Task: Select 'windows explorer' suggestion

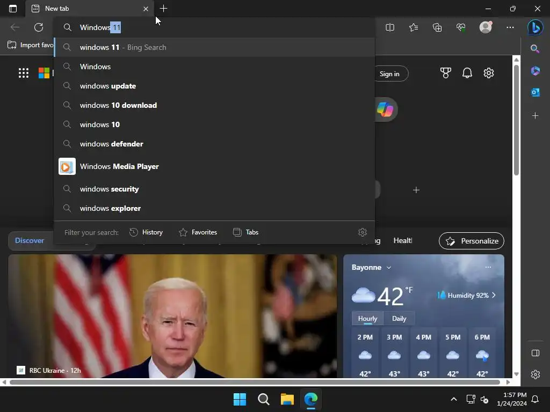Action: (x=215, y=208)
